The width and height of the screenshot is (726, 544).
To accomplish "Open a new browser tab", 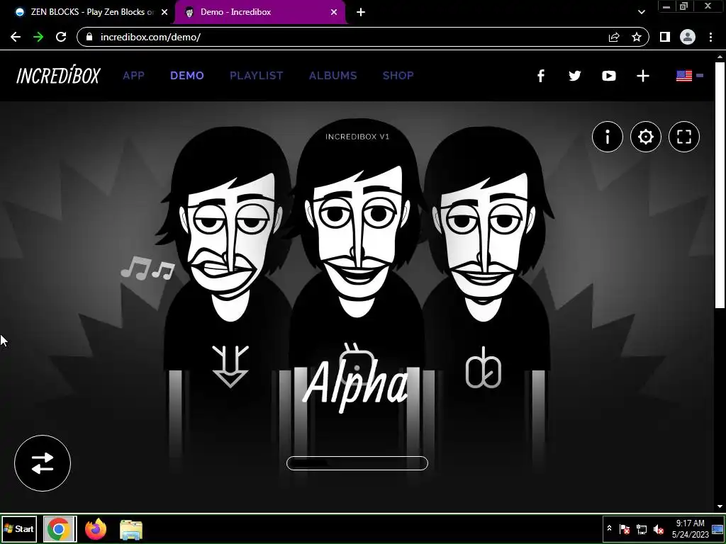I will click(361, 12).
